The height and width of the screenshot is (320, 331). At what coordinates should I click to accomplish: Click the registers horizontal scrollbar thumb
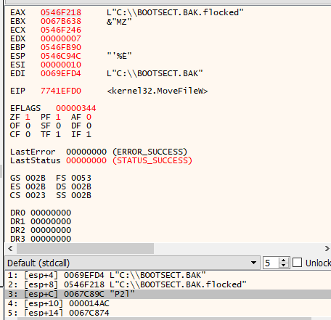pos(85,248)
